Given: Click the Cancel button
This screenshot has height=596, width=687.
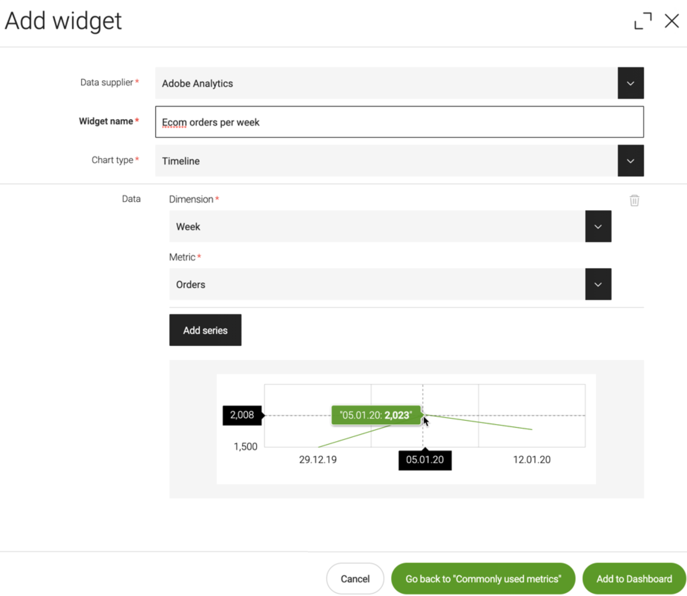Looking at the screenshot, I should click(355, 578).
